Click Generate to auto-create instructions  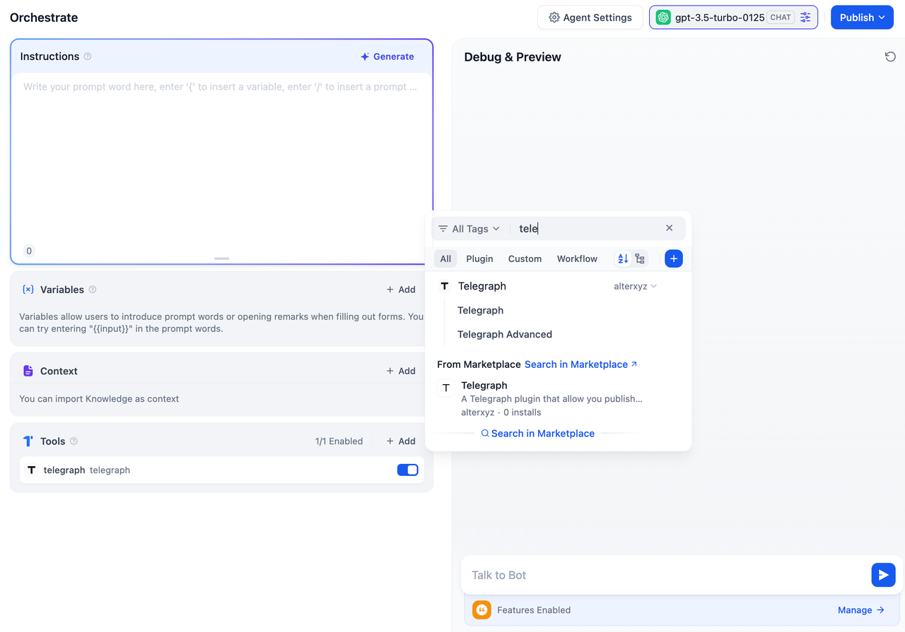387,56
